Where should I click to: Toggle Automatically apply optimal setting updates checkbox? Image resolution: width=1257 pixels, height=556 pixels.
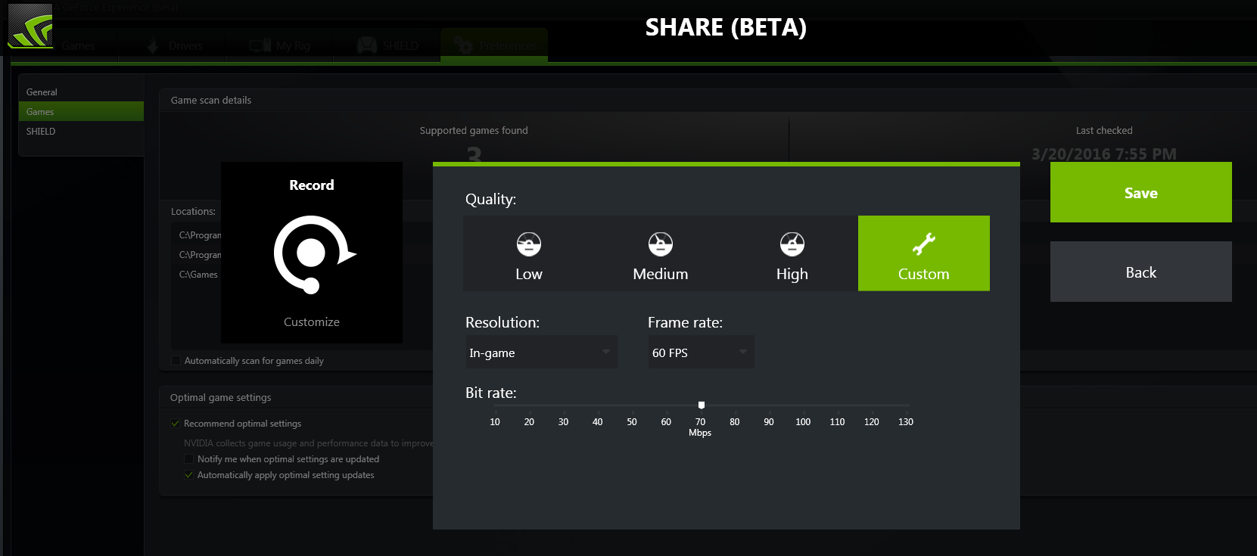[189, 475]
